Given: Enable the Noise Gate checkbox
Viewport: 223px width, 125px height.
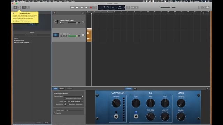Looking at the screenshot, I should [65, 110].
